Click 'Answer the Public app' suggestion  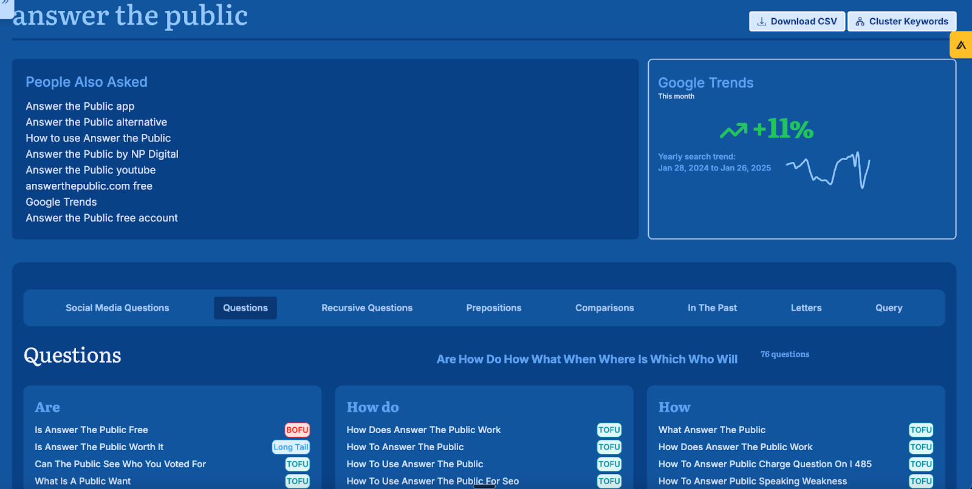pos(80,106)
